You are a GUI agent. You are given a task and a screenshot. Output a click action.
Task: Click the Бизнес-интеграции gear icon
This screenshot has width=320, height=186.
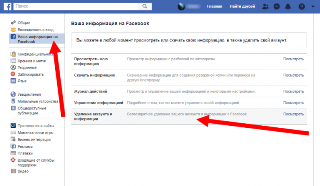coord(13,139)
